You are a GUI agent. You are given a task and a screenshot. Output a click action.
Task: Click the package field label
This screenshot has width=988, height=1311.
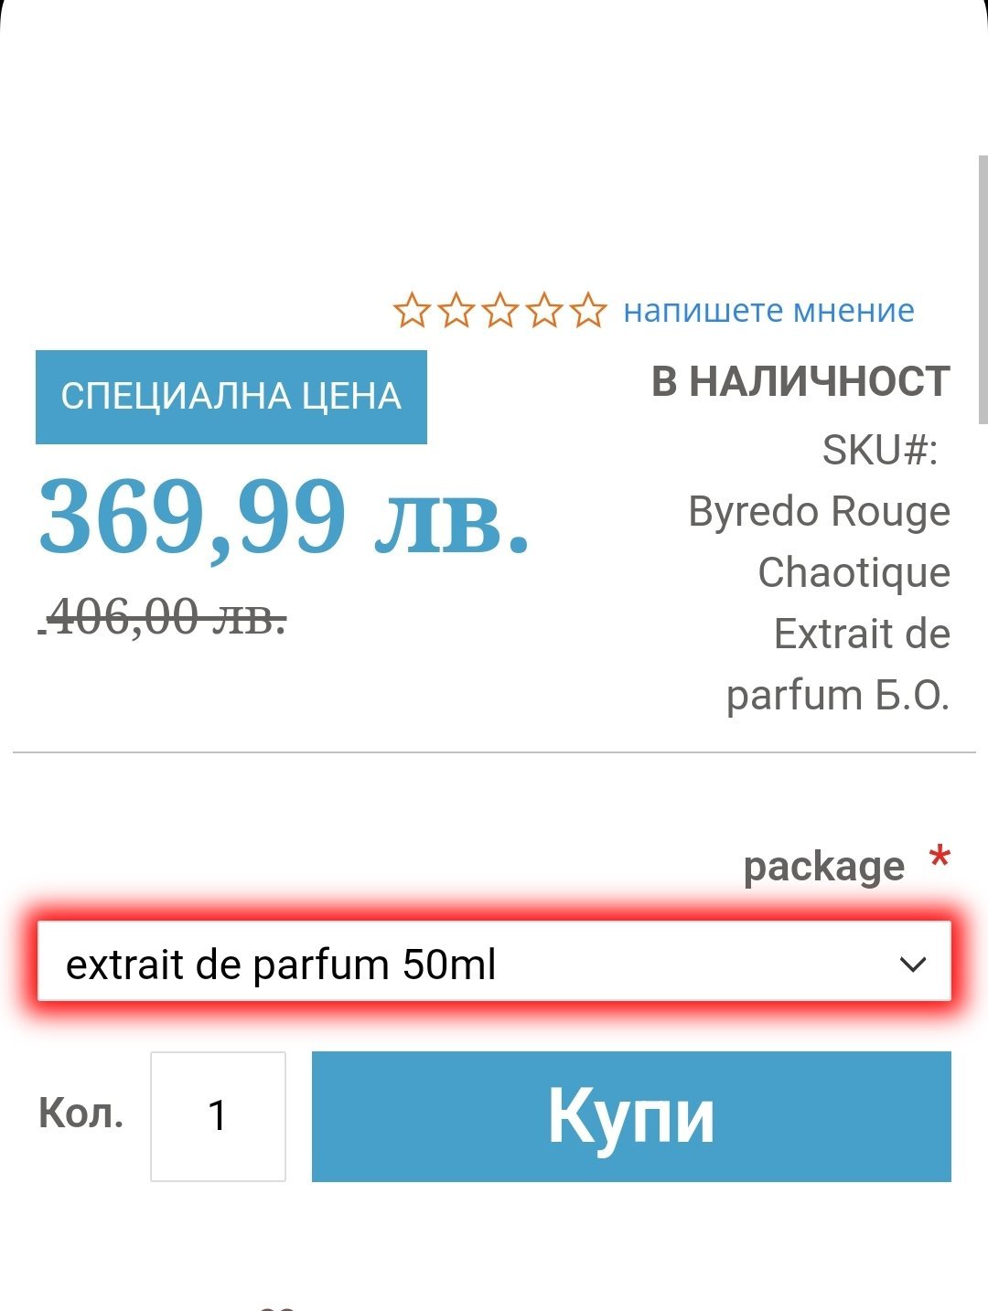coord(823,867)
